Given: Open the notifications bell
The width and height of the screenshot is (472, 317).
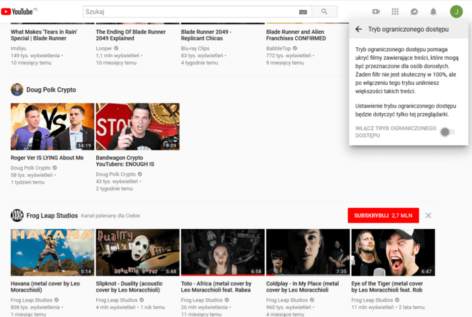Looking at the screenshot, I should 433,11.
